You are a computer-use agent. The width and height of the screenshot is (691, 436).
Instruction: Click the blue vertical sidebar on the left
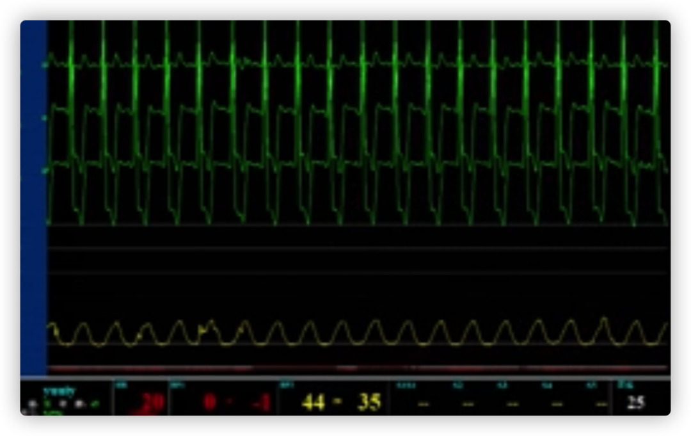[33, 192]
